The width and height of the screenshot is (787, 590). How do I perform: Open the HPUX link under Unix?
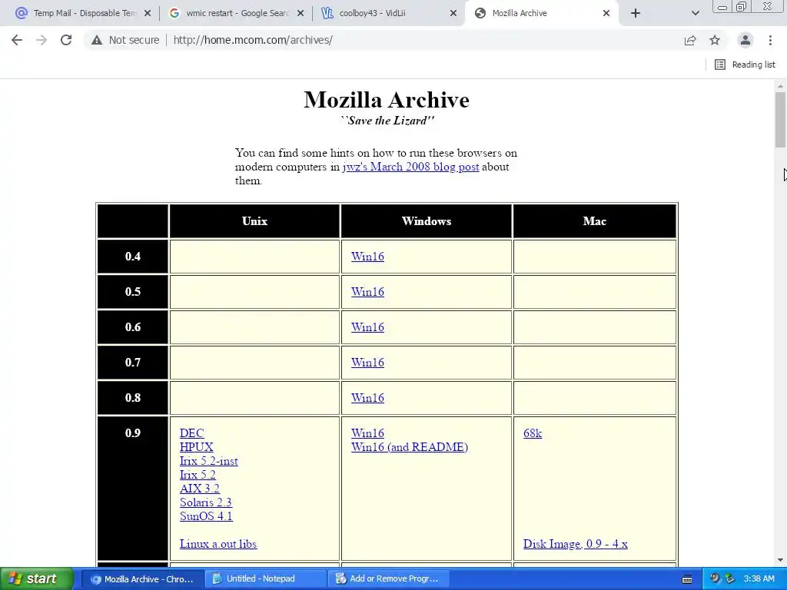196,447
